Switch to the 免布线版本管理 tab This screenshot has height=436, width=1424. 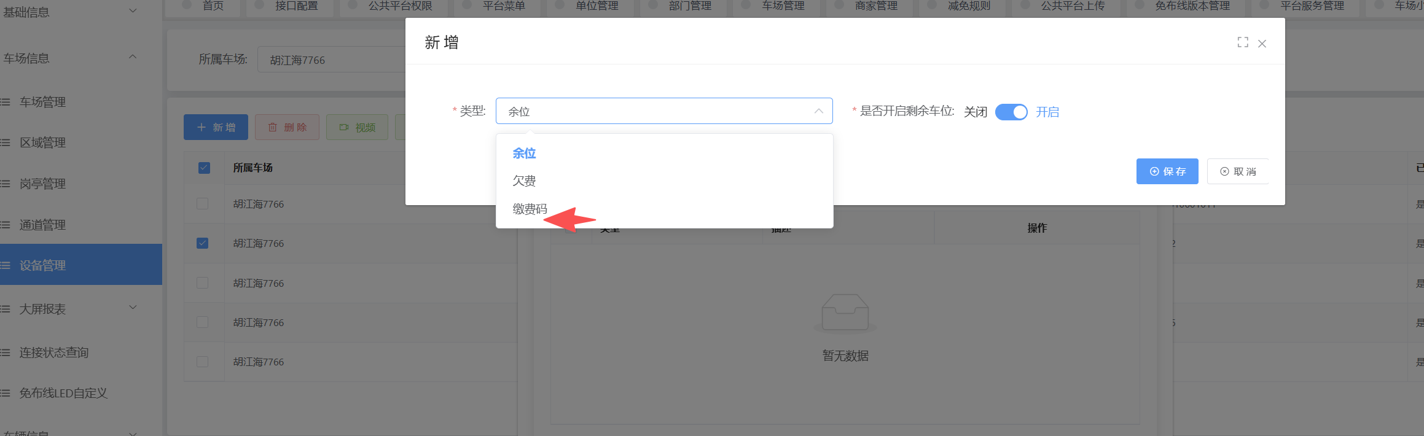click(x=1186, y=6)
